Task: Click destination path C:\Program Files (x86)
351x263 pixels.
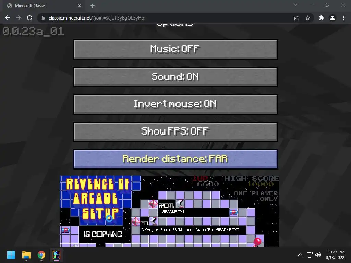Action: click(x=190, y=230)
